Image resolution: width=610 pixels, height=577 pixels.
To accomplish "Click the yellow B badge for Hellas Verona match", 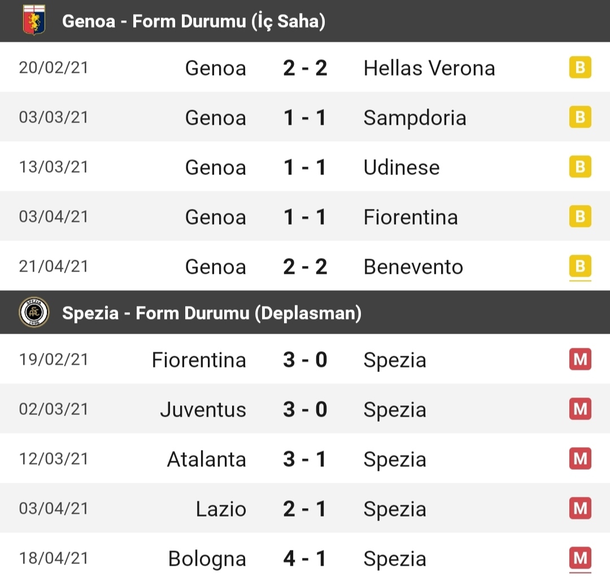I will [580, 67].
